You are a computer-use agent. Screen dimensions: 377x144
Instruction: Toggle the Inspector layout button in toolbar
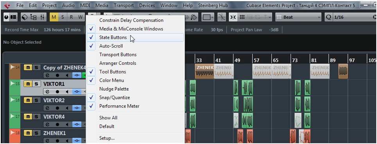(13, 17)
